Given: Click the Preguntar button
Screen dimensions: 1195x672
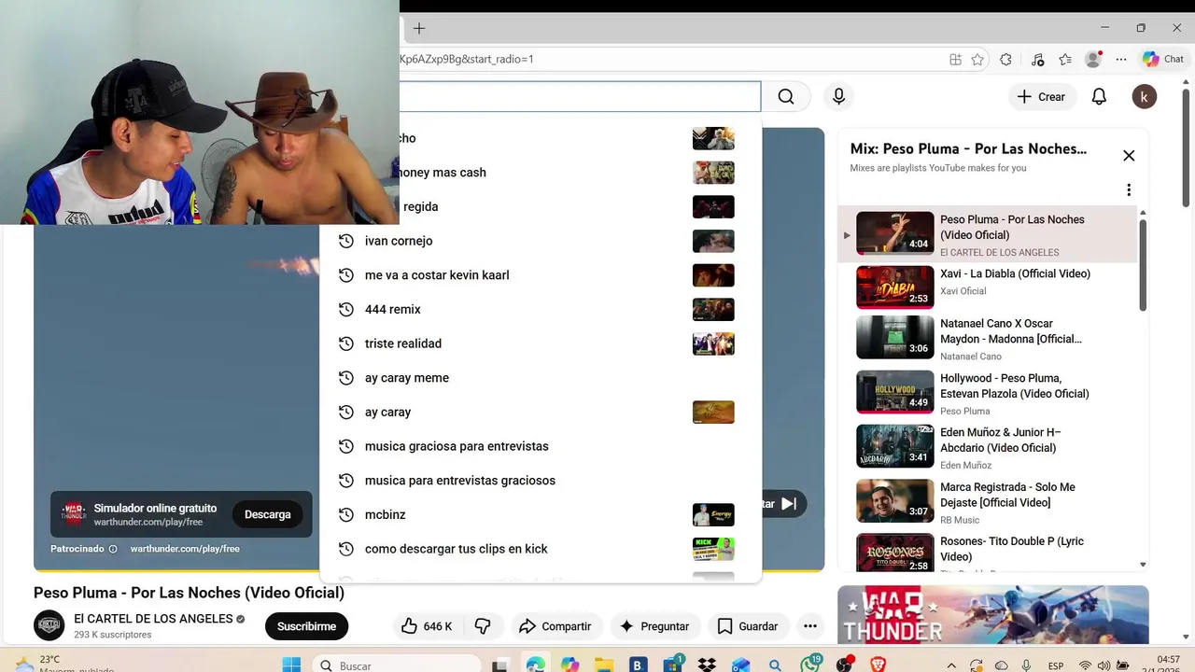Looking at the screenshot, I should [654, 626].
